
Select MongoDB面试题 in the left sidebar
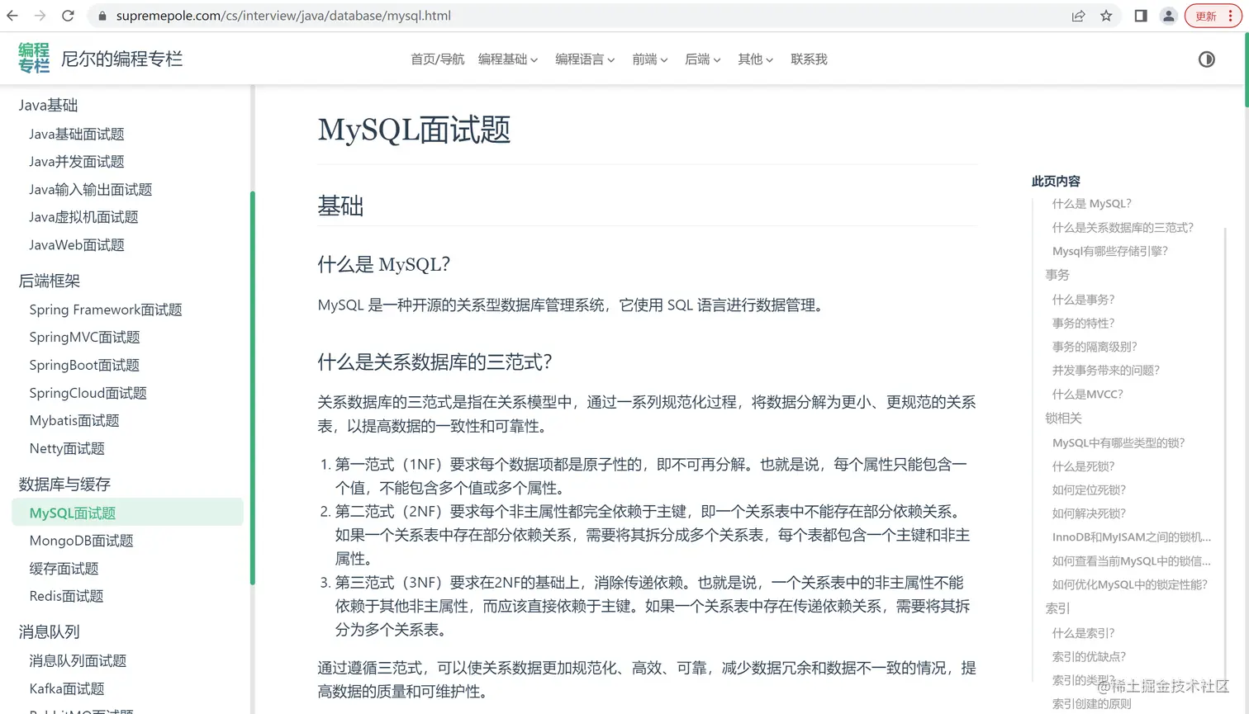pos(79,541)
